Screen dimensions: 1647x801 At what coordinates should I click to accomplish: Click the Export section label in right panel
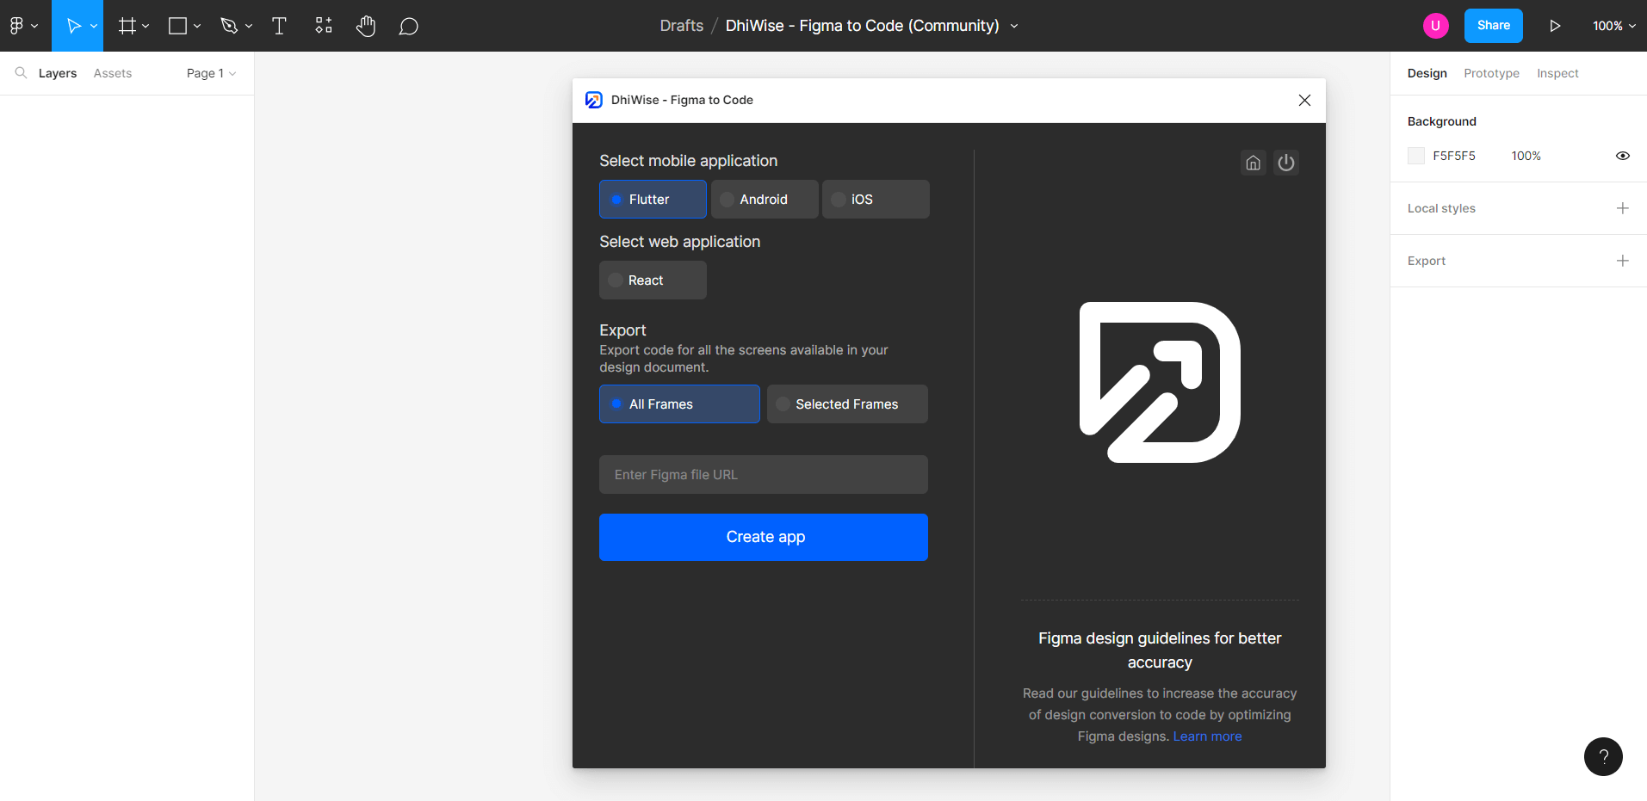click(x=1427, y=261)
